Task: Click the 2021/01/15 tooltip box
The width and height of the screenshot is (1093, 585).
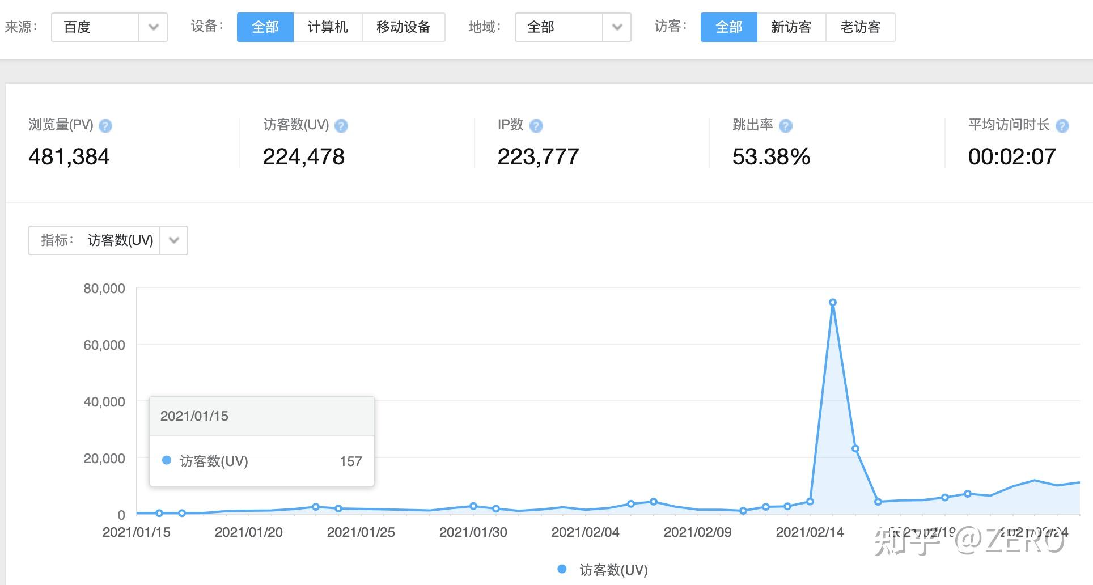Action: tap(261, 440)
